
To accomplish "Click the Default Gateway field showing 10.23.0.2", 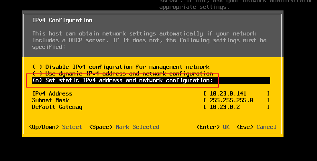I will pyautogui.click(x=237, y=107).
